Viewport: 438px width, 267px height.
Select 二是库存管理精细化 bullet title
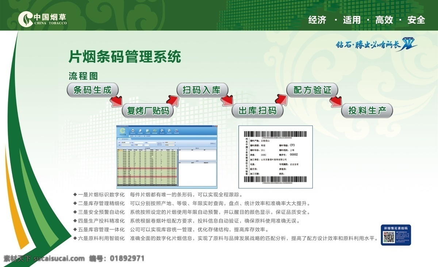point(101,203)
